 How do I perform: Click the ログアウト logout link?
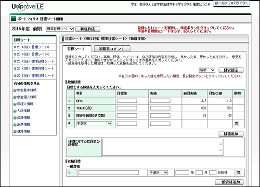239,3
